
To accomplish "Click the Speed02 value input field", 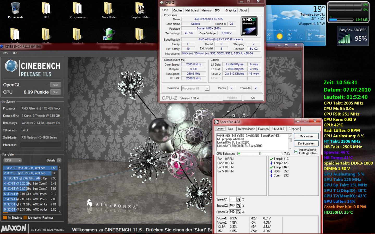I will tap(232, 205).
